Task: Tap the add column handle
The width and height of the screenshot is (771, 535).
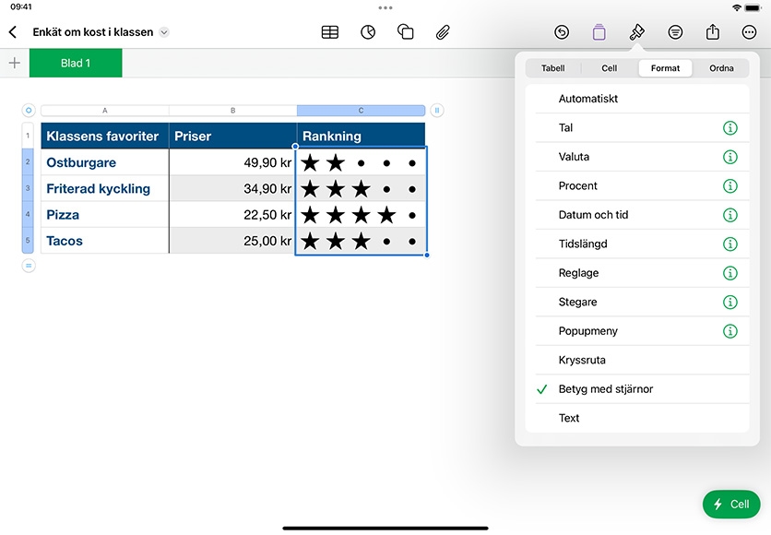Action: pos(436,110)
